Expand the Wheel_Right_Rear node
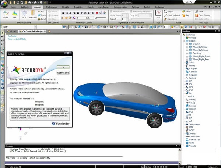 coord(187,60)
